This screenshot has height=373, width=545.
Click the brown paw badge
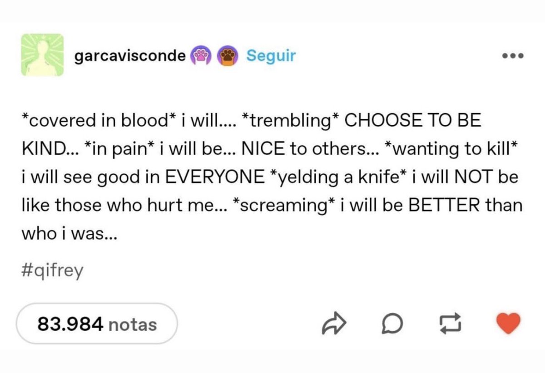(x=228, y=56)
